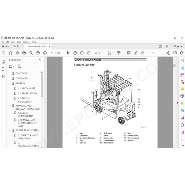Click the Save file icon

[3, 53]
